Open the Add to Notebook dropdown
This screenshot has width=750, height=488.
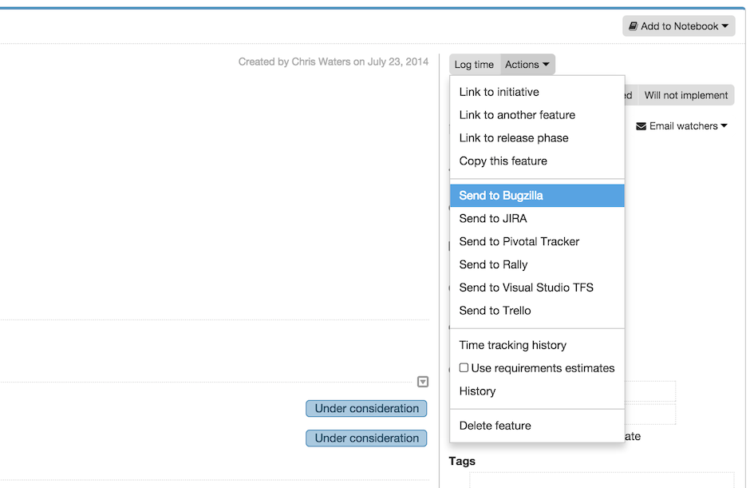click(x=679, y=26)
